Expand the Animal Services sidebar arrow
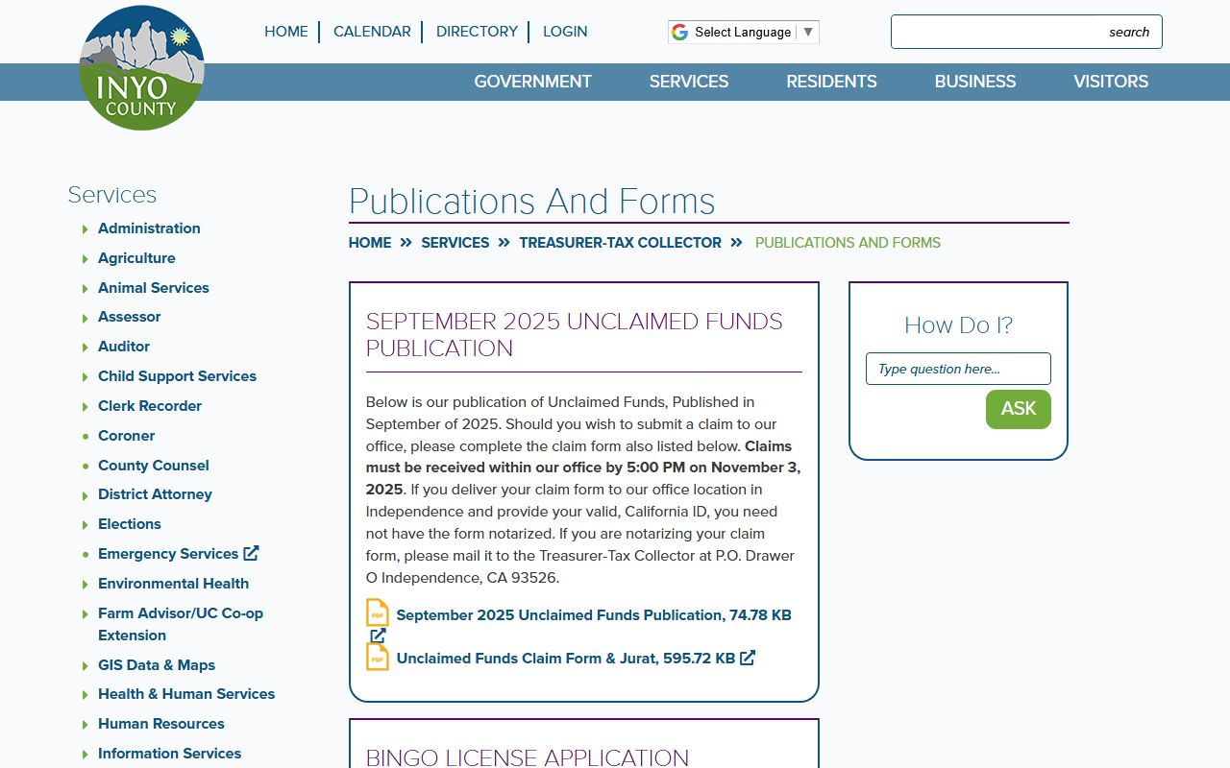 pyautogui.click(x=86, y=289)
